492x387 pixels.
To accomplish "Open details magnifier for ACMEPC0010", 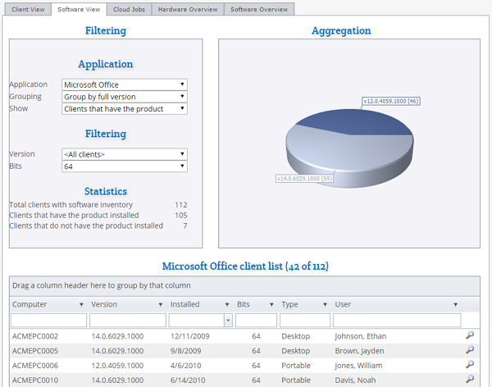I will (469, 379).
